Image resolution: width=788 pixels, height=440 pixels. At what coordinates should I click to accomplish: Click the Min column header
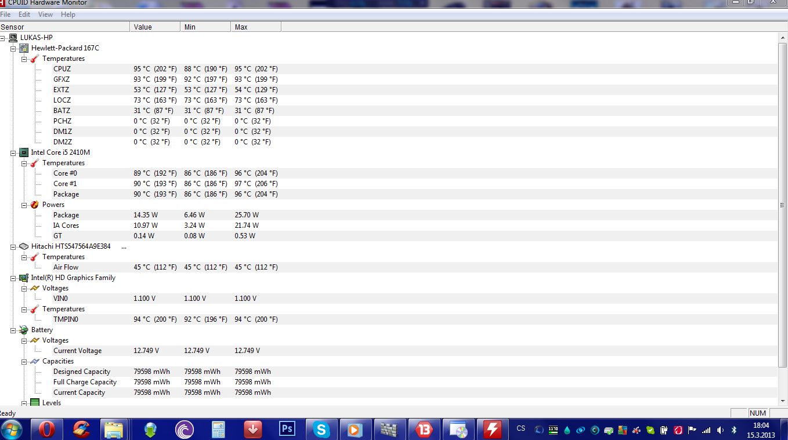(205, 27)
